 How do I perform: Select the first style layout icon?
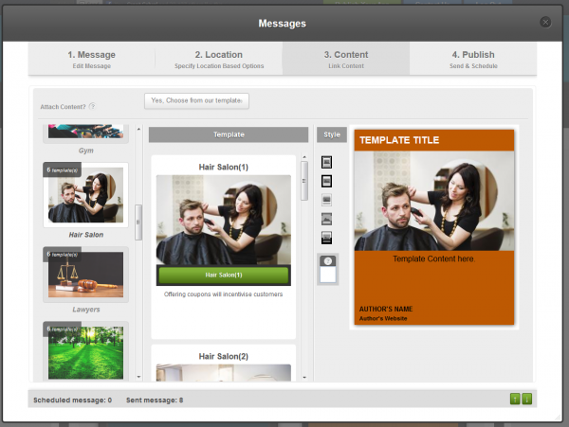[x=327, y=162]
